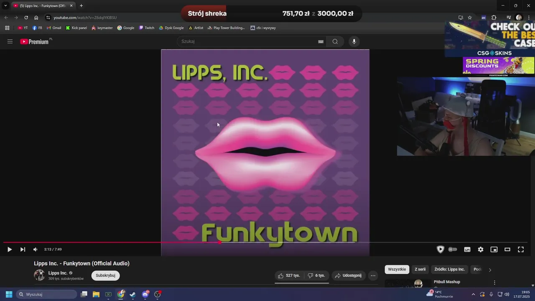This screenshot has width=535, height=301.
Task: View site information icon in address bar
Action: click(48, 18)
